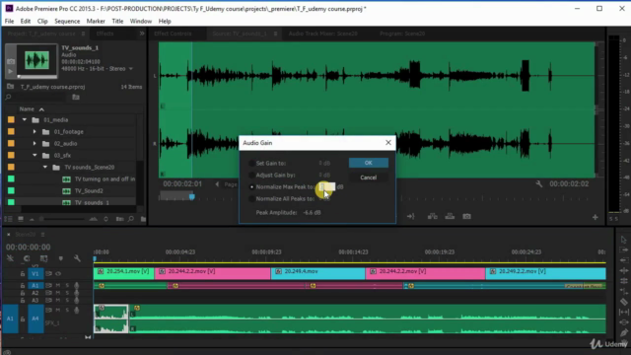Select the Razor tool
The height and width of the screenshot is (355, 631).
point(623,302)
